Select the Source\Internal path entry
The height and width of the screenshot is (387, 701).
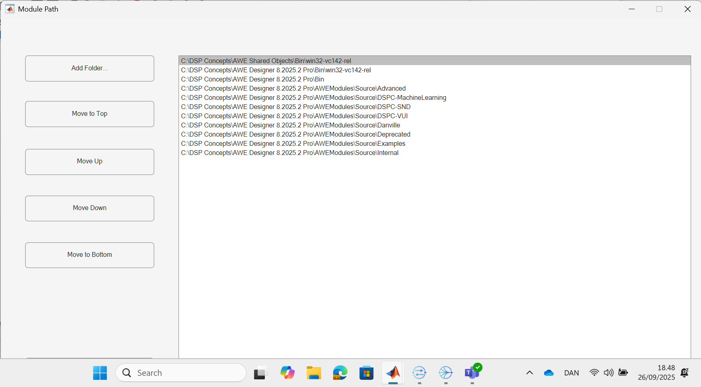coord(290,153)
